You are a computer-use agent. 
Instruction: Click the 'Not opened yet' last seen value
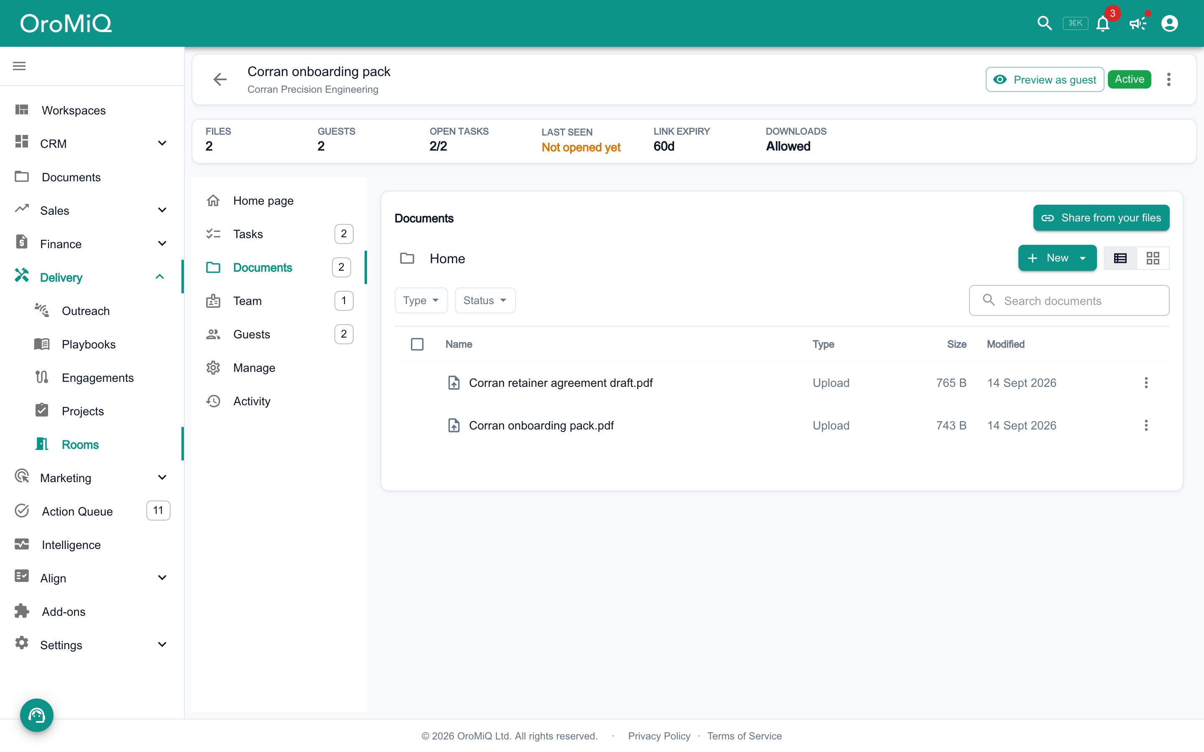[x=581, y=148]
